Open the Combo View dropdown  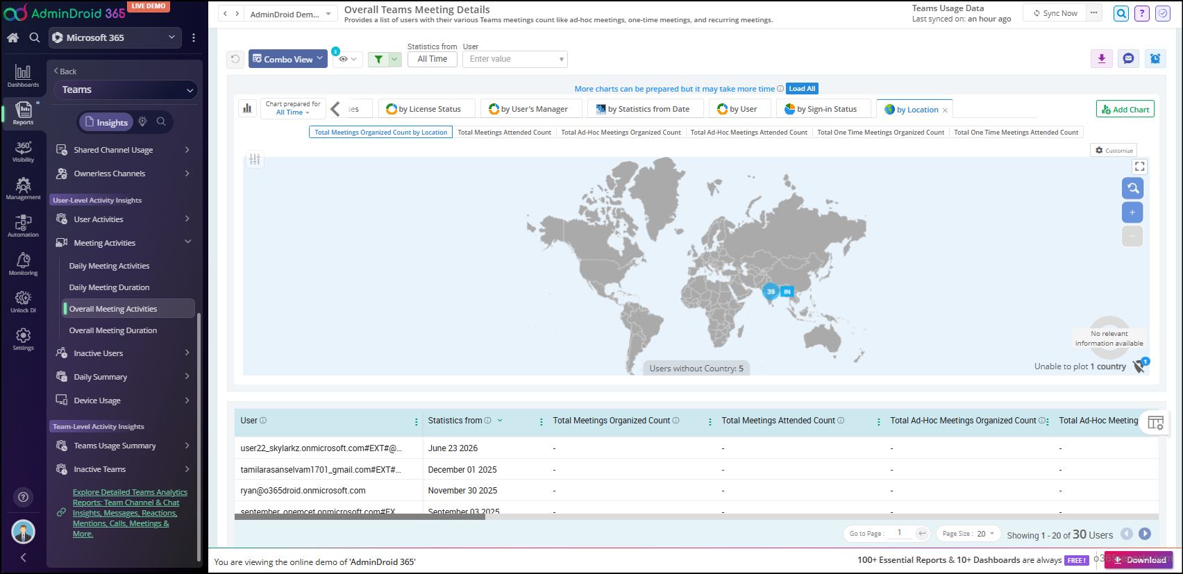coord(288,59)
